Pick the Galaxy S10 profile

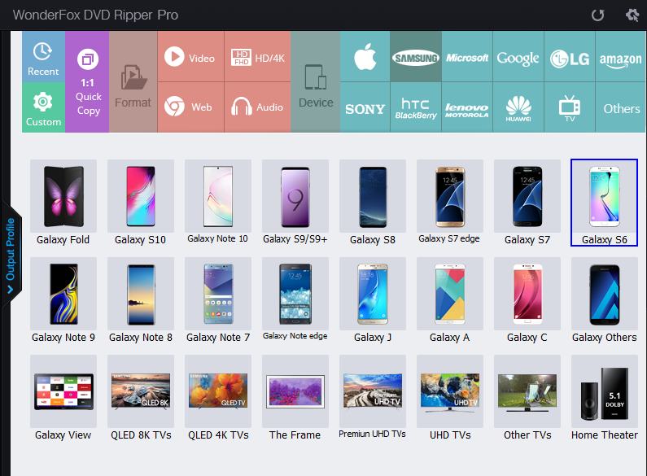[140, 203]
